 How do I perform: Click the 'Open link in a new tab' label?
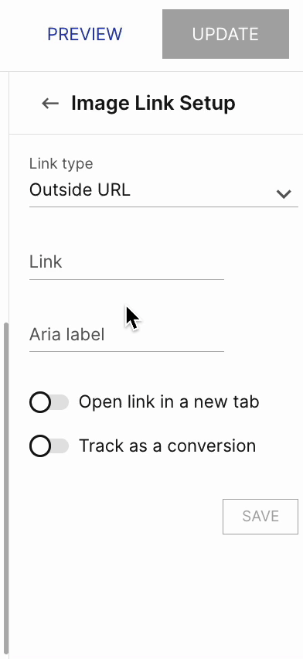coord(169,401)
